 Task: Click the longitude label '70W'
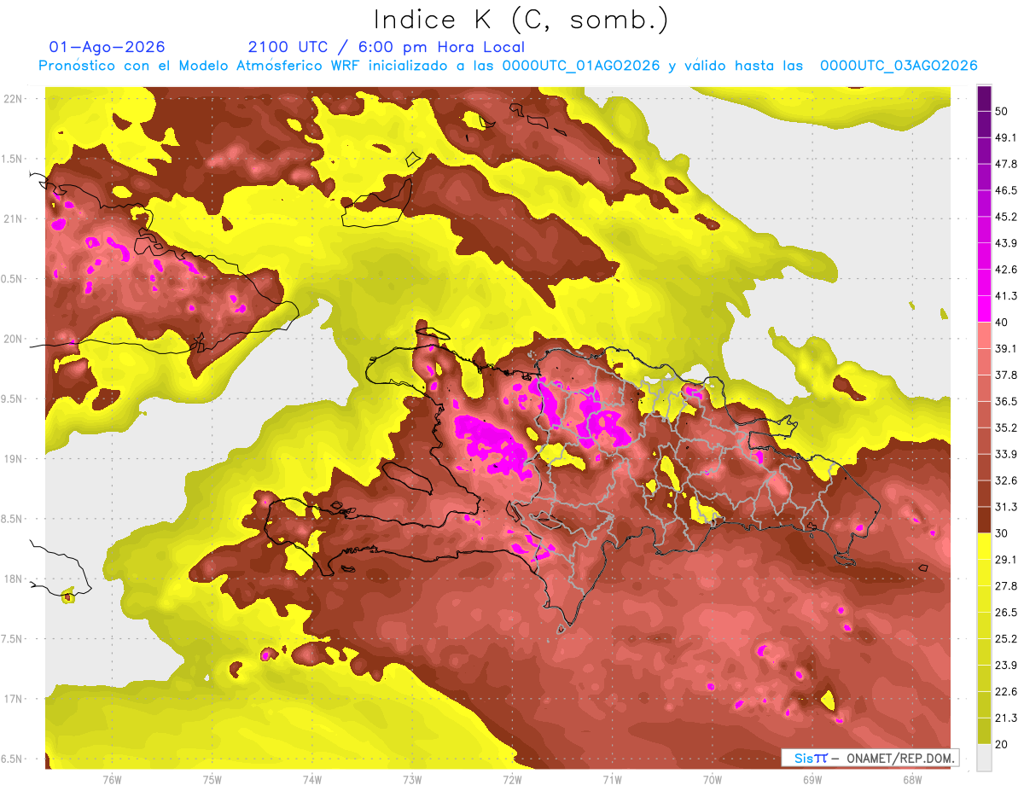[713, 779]
